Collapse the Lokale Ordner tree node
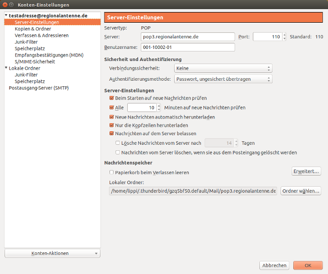Screen dimensions: 328x274 pos(6,68)
